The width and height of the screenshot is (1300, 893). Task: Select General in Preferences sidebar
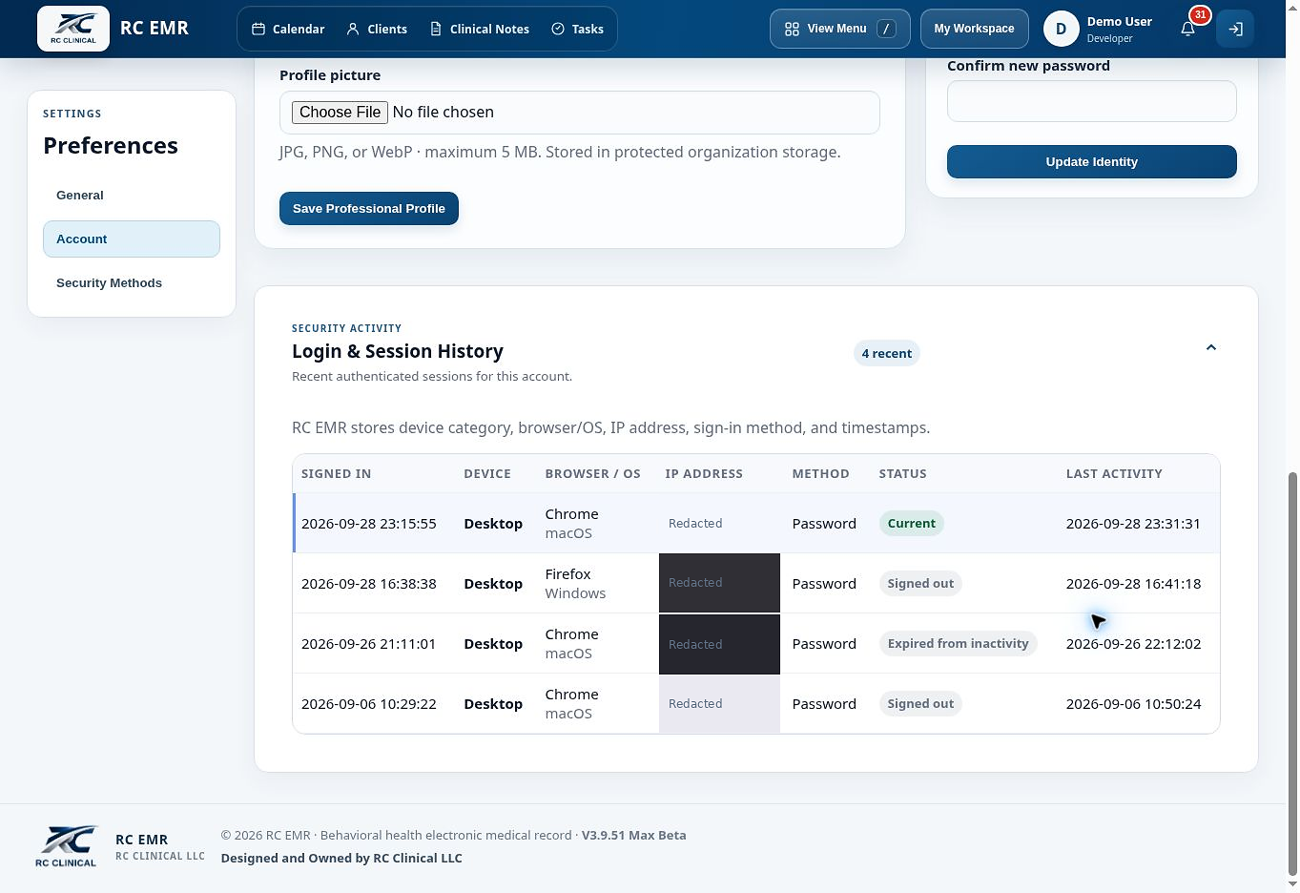132,195
